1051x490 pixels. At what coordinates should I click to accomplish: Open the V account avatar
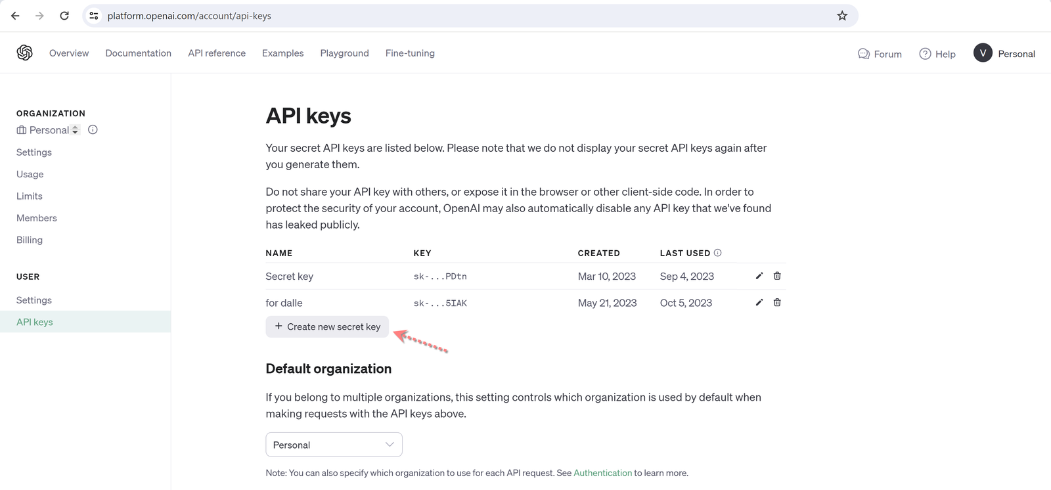click(x=983, y=53)
